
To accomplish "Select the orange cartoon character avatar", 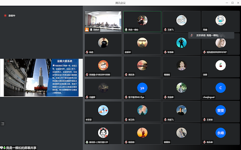I will [x=103, y=65].
